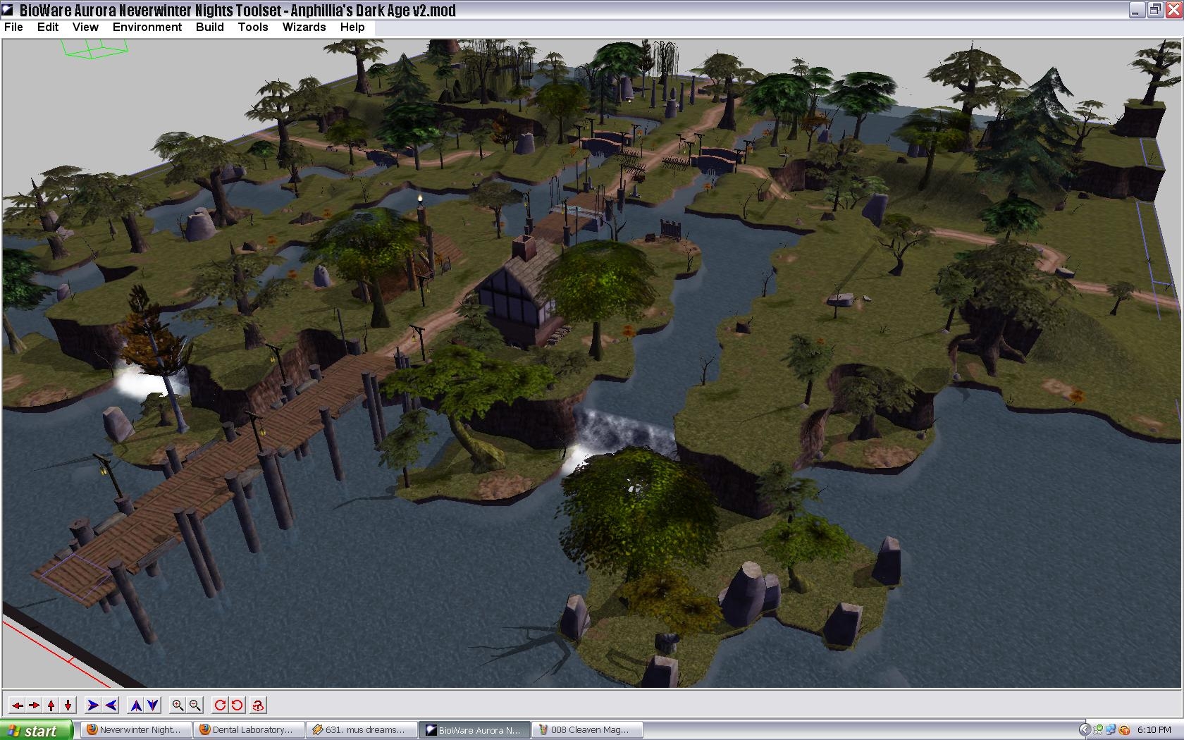The width and height of the screenshot is (1184, 740).
Task: Zoom in with the magnifier plus icon
Action: pyautogui.click(x=178, y=705)
